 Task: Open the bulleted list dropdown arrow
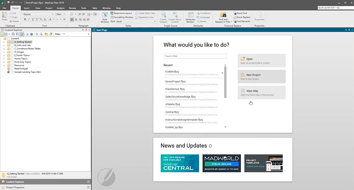click(x=75, y=14)
